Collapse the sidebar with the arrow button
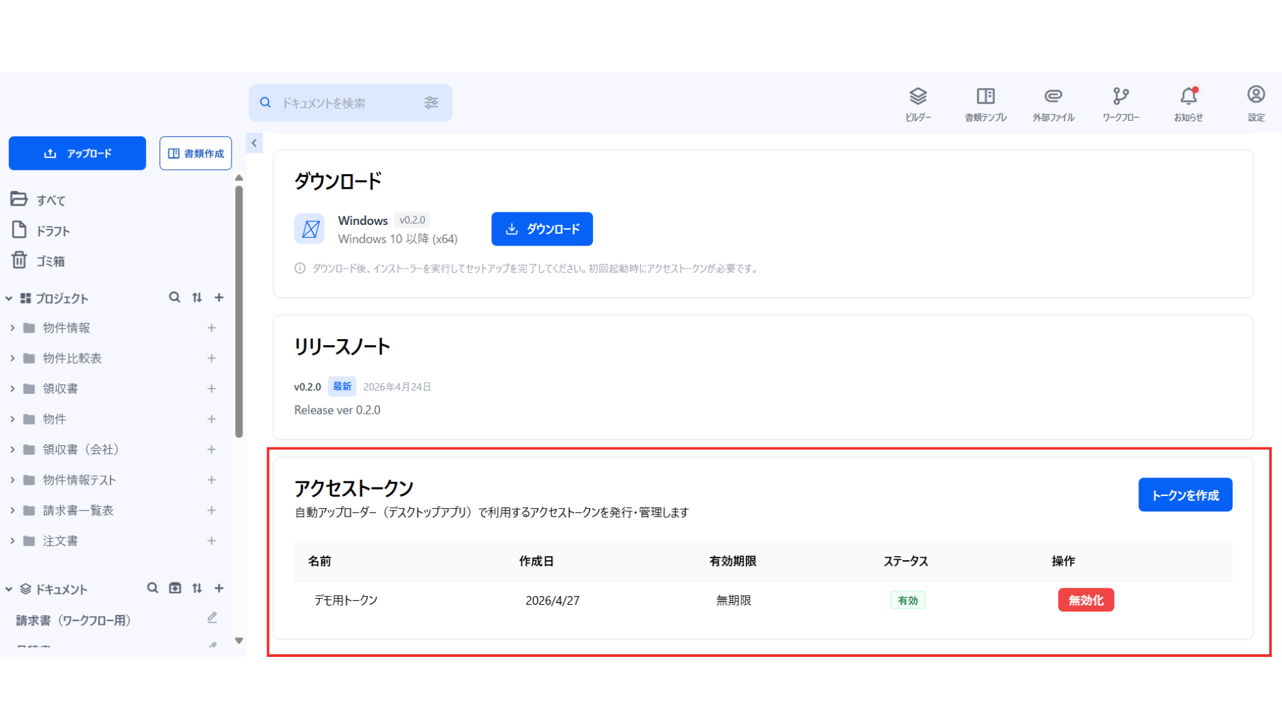Viewport: 1282px width, 721px height. click(x=254, y=143)
